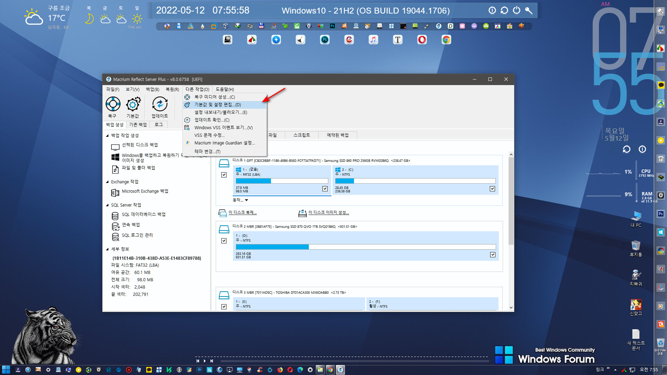
Task: Open the Photoshop dock icon
Action: [325, 40]
